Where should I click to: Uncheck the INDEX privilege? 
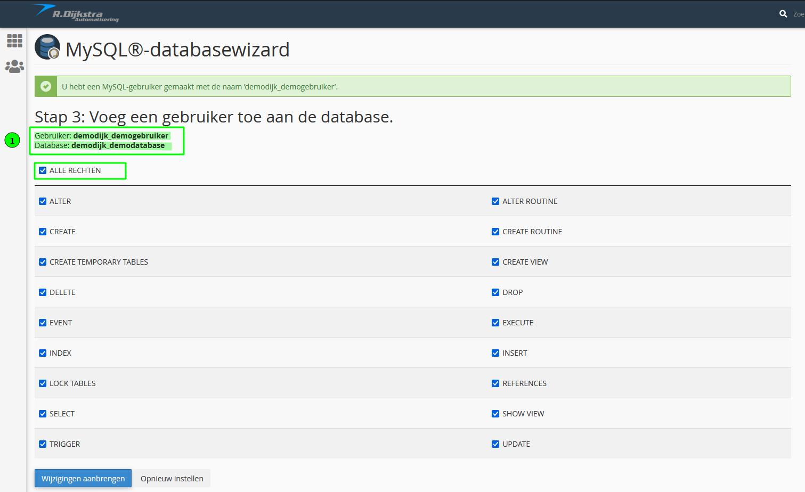pos(43,353)
